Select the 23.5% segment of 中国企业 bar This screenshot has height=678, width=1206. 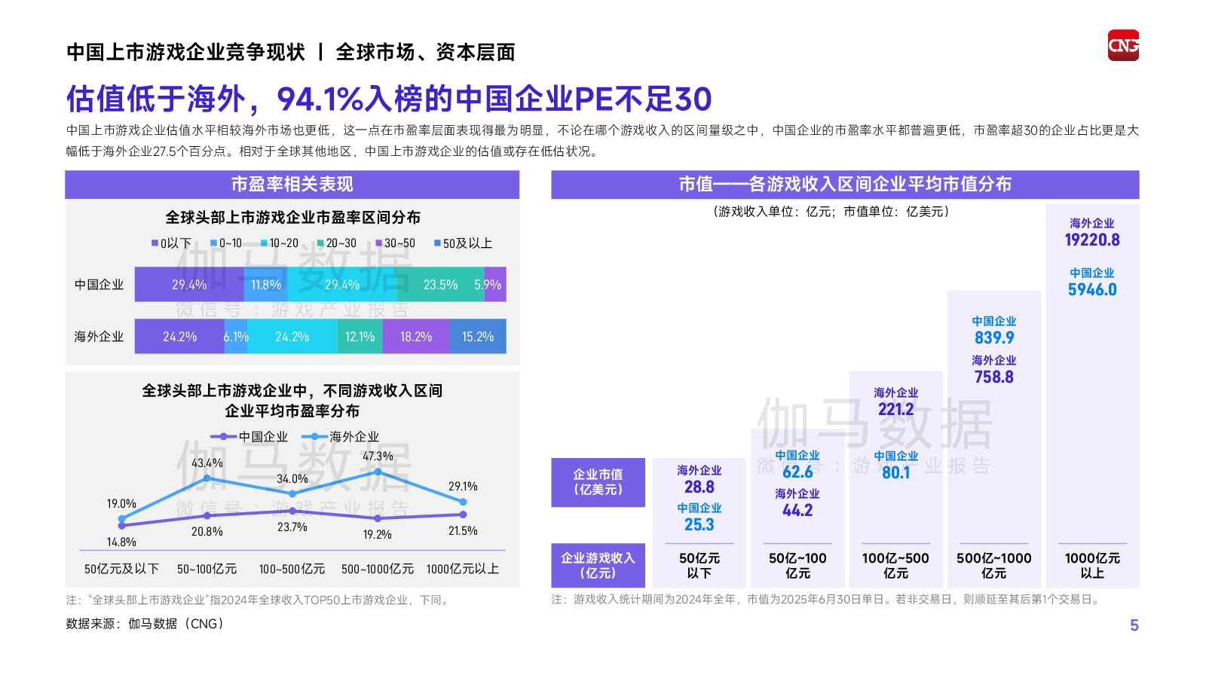[x=440, y=285]
